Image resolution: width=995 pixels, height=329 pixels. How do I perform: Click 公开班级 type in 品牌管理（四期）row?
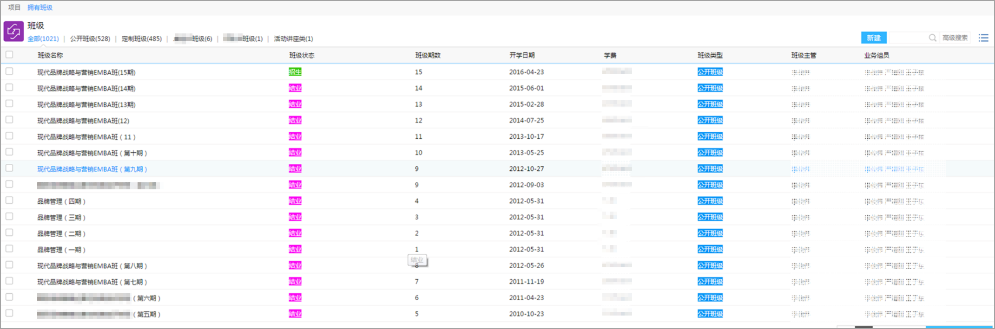pyautogui.click(x=710, y=201)
